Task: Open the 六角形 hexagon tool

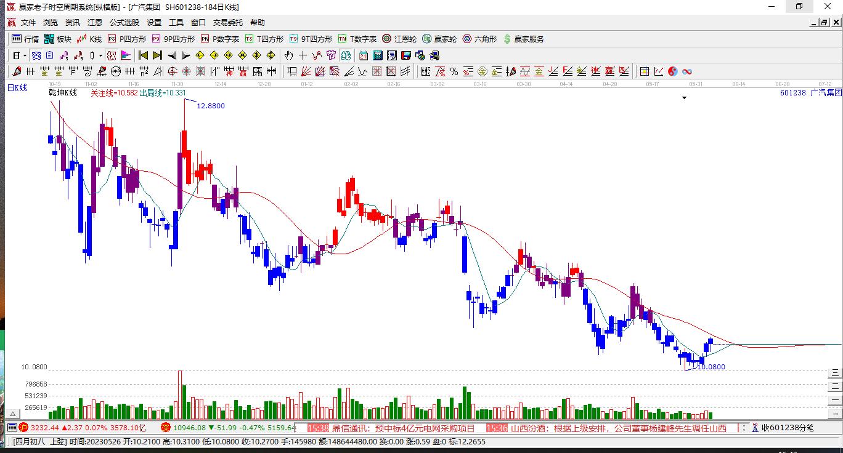Action: click(479, 39)
